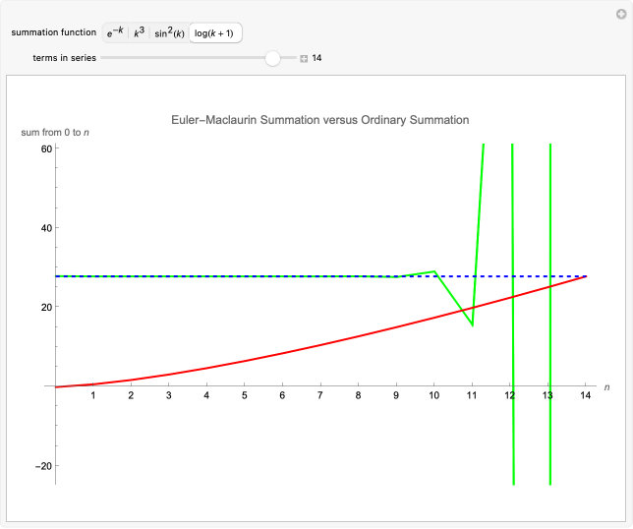Click the y-axis tick label 60
The height and width of the screenshot is (529, 633).
(x=45, y=148)
